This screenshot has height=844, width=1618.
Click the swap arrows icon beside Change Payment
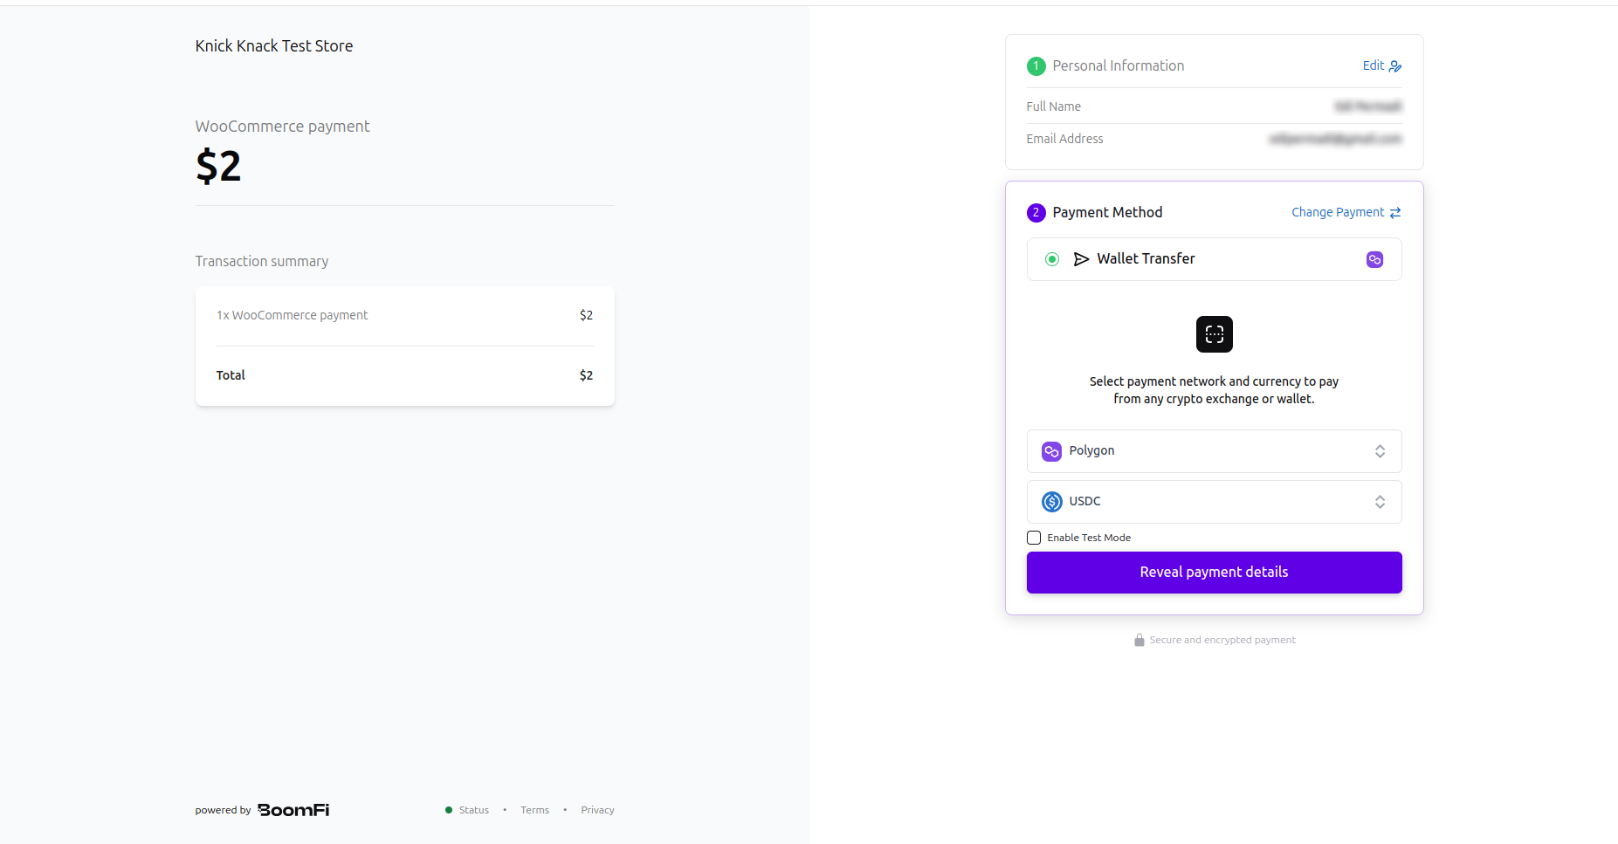coord(1397,212)
